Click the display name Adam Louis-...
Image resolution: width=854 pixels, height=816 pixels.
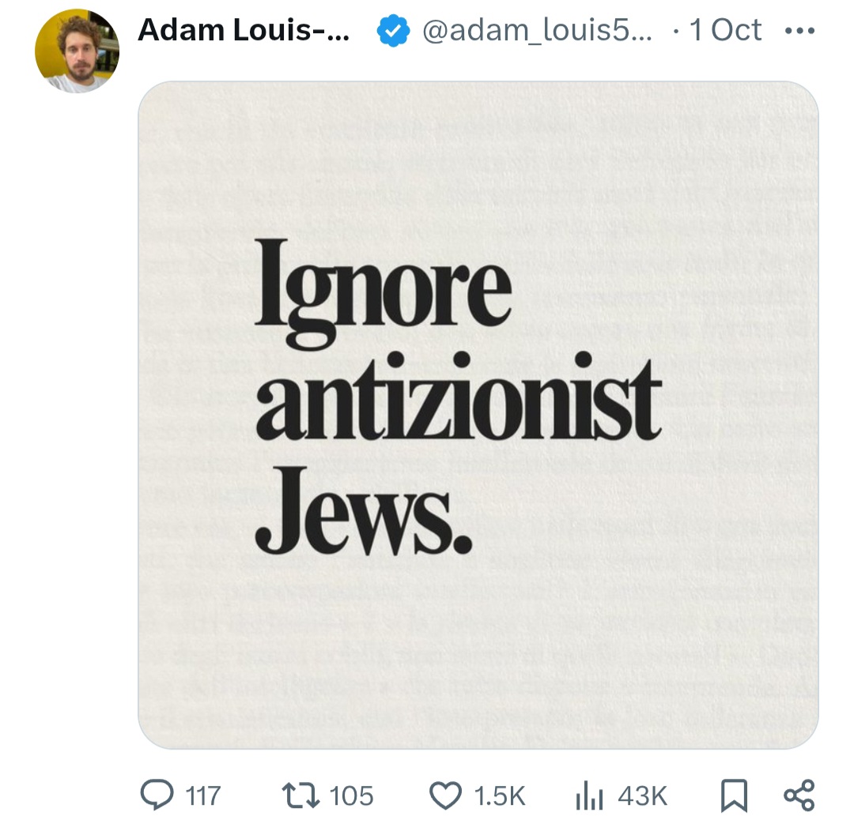(244, 30)
